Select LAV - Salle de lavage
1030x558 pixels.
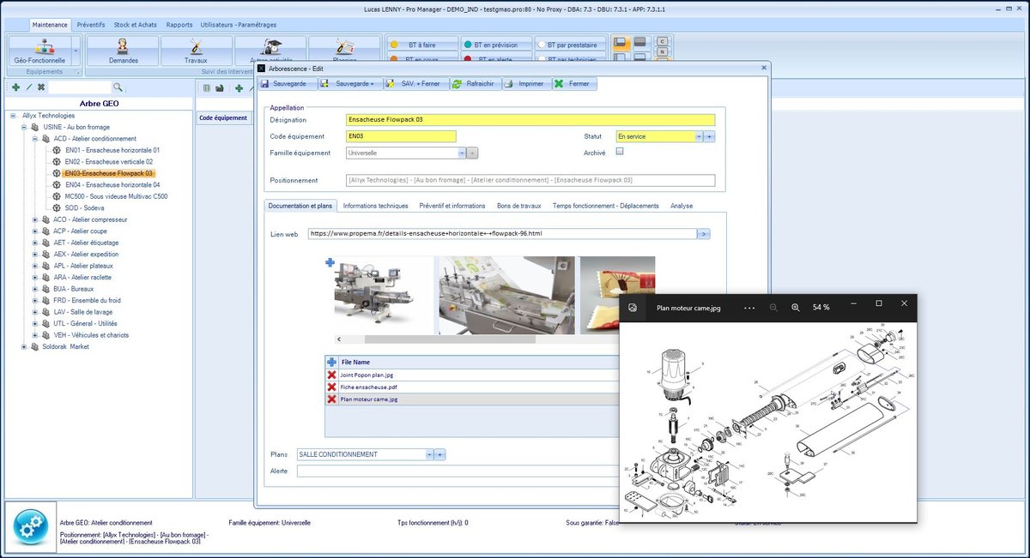pos(83,312)
